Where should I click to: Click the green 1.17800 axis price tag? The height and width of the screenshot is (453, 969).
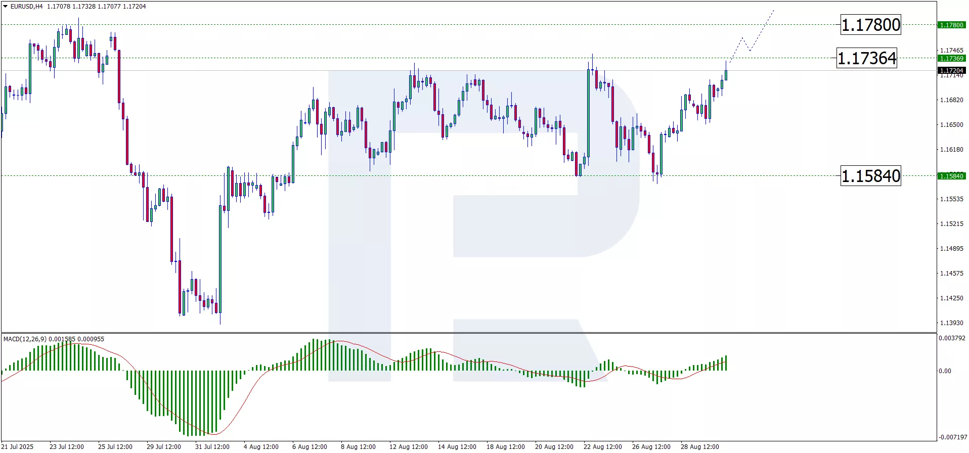[x=951, y=25]
